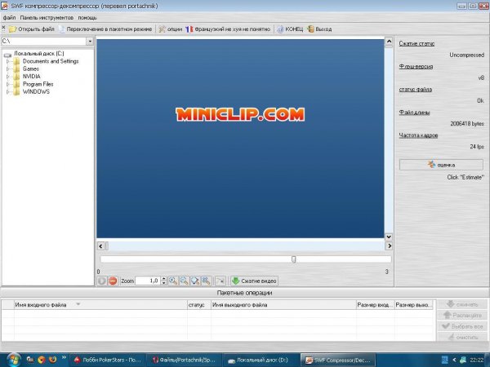Image resolution: width=490 pixels, height=367 pixels.
Task: Expand the Documents and Settings folder
Action: click(x=8, y=61)
